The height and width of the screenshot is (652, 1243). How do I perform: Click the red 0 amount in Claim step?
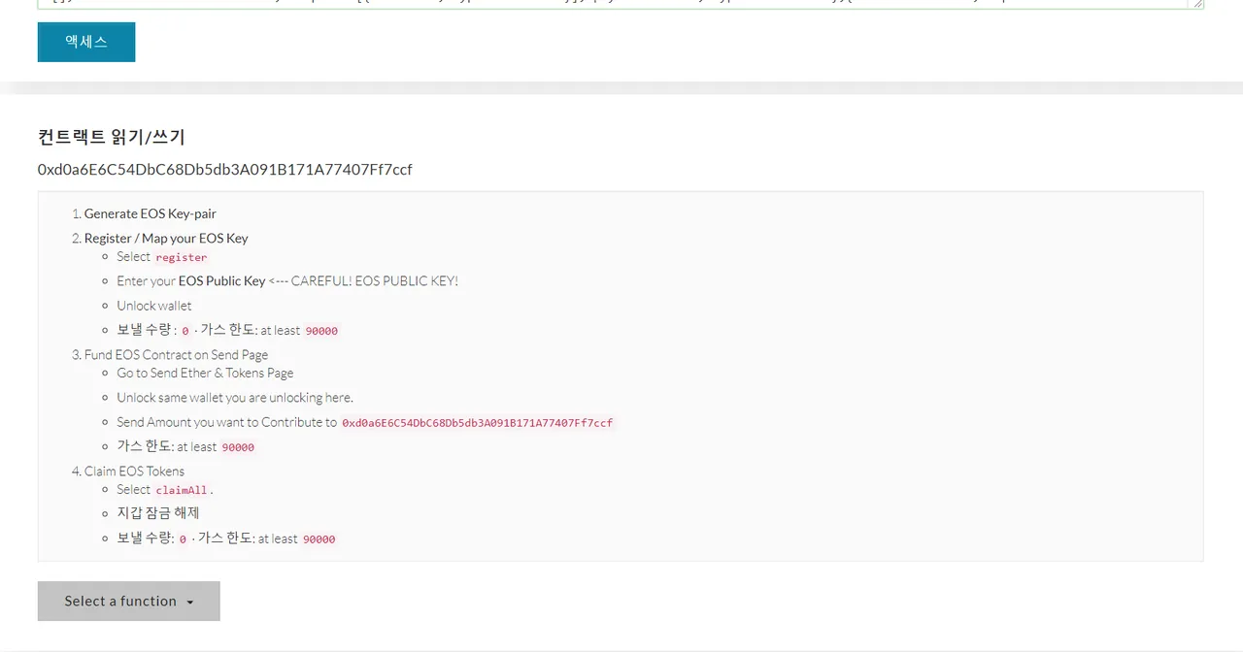coord(183,538)
